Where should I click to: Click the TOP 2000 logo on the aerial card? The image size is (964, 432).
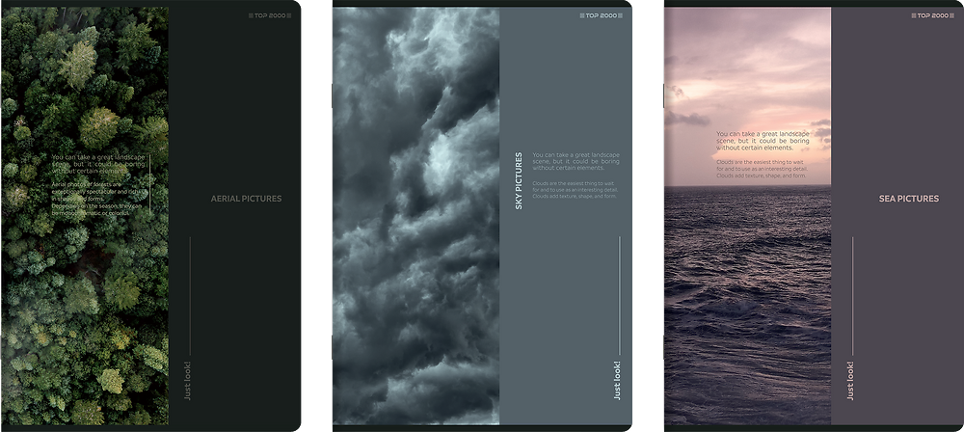coord(269,15)
